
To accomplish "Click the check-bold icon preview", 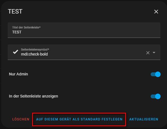I will point(16,52).
